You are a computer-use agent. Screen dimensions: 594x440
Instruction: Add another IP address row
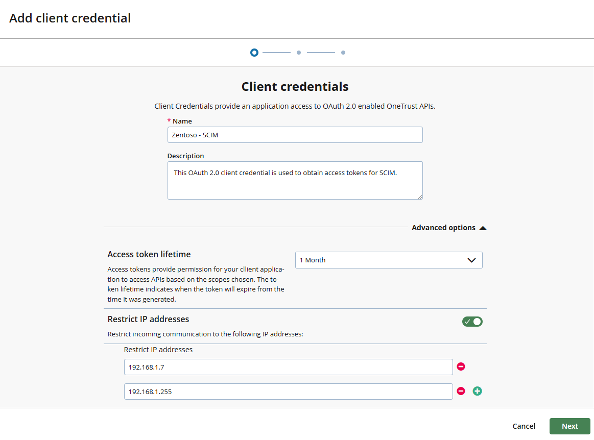coord(477,391)
